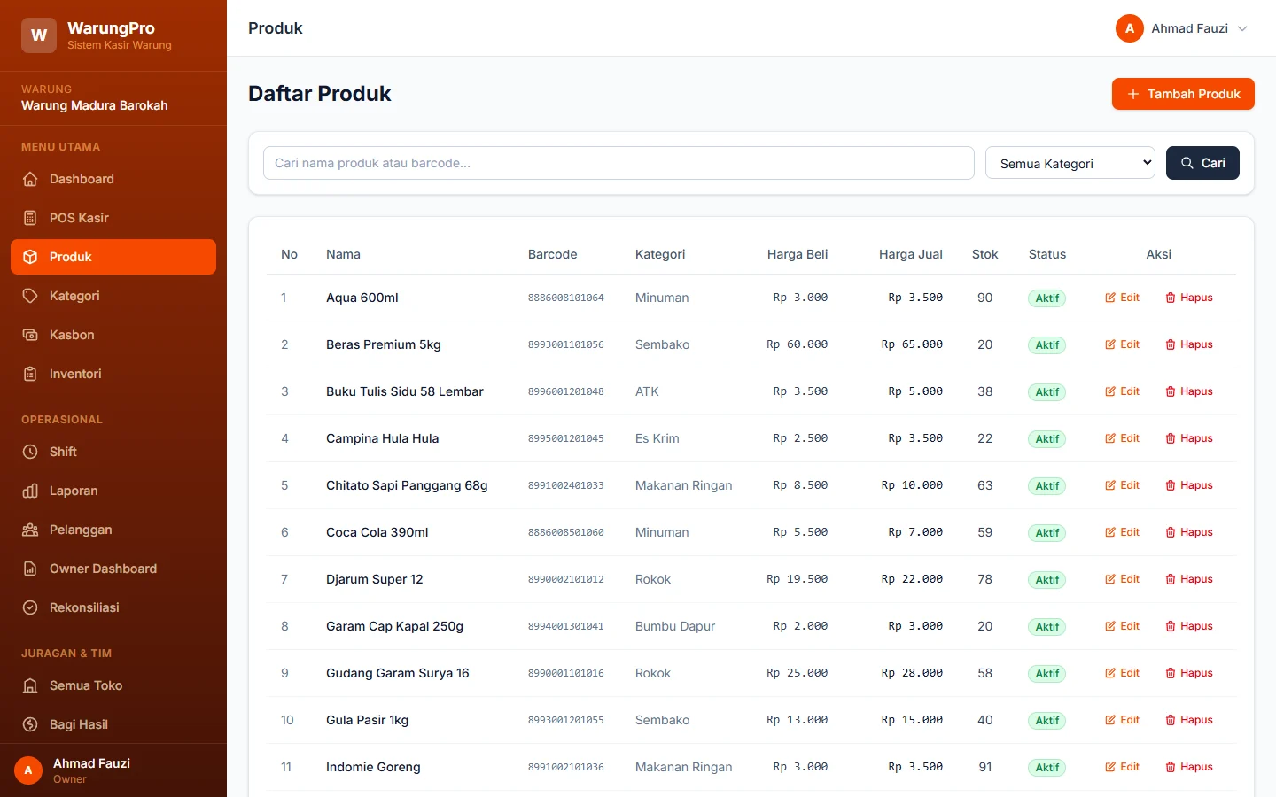Image resolution: width=1276 pixels, height=797 pixels.
Task: Click the trash icon for Djarum Super 12
Action: click(1171, 579)
